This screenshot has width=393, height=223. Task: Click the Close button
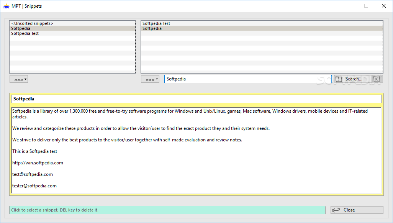point(357,210)
